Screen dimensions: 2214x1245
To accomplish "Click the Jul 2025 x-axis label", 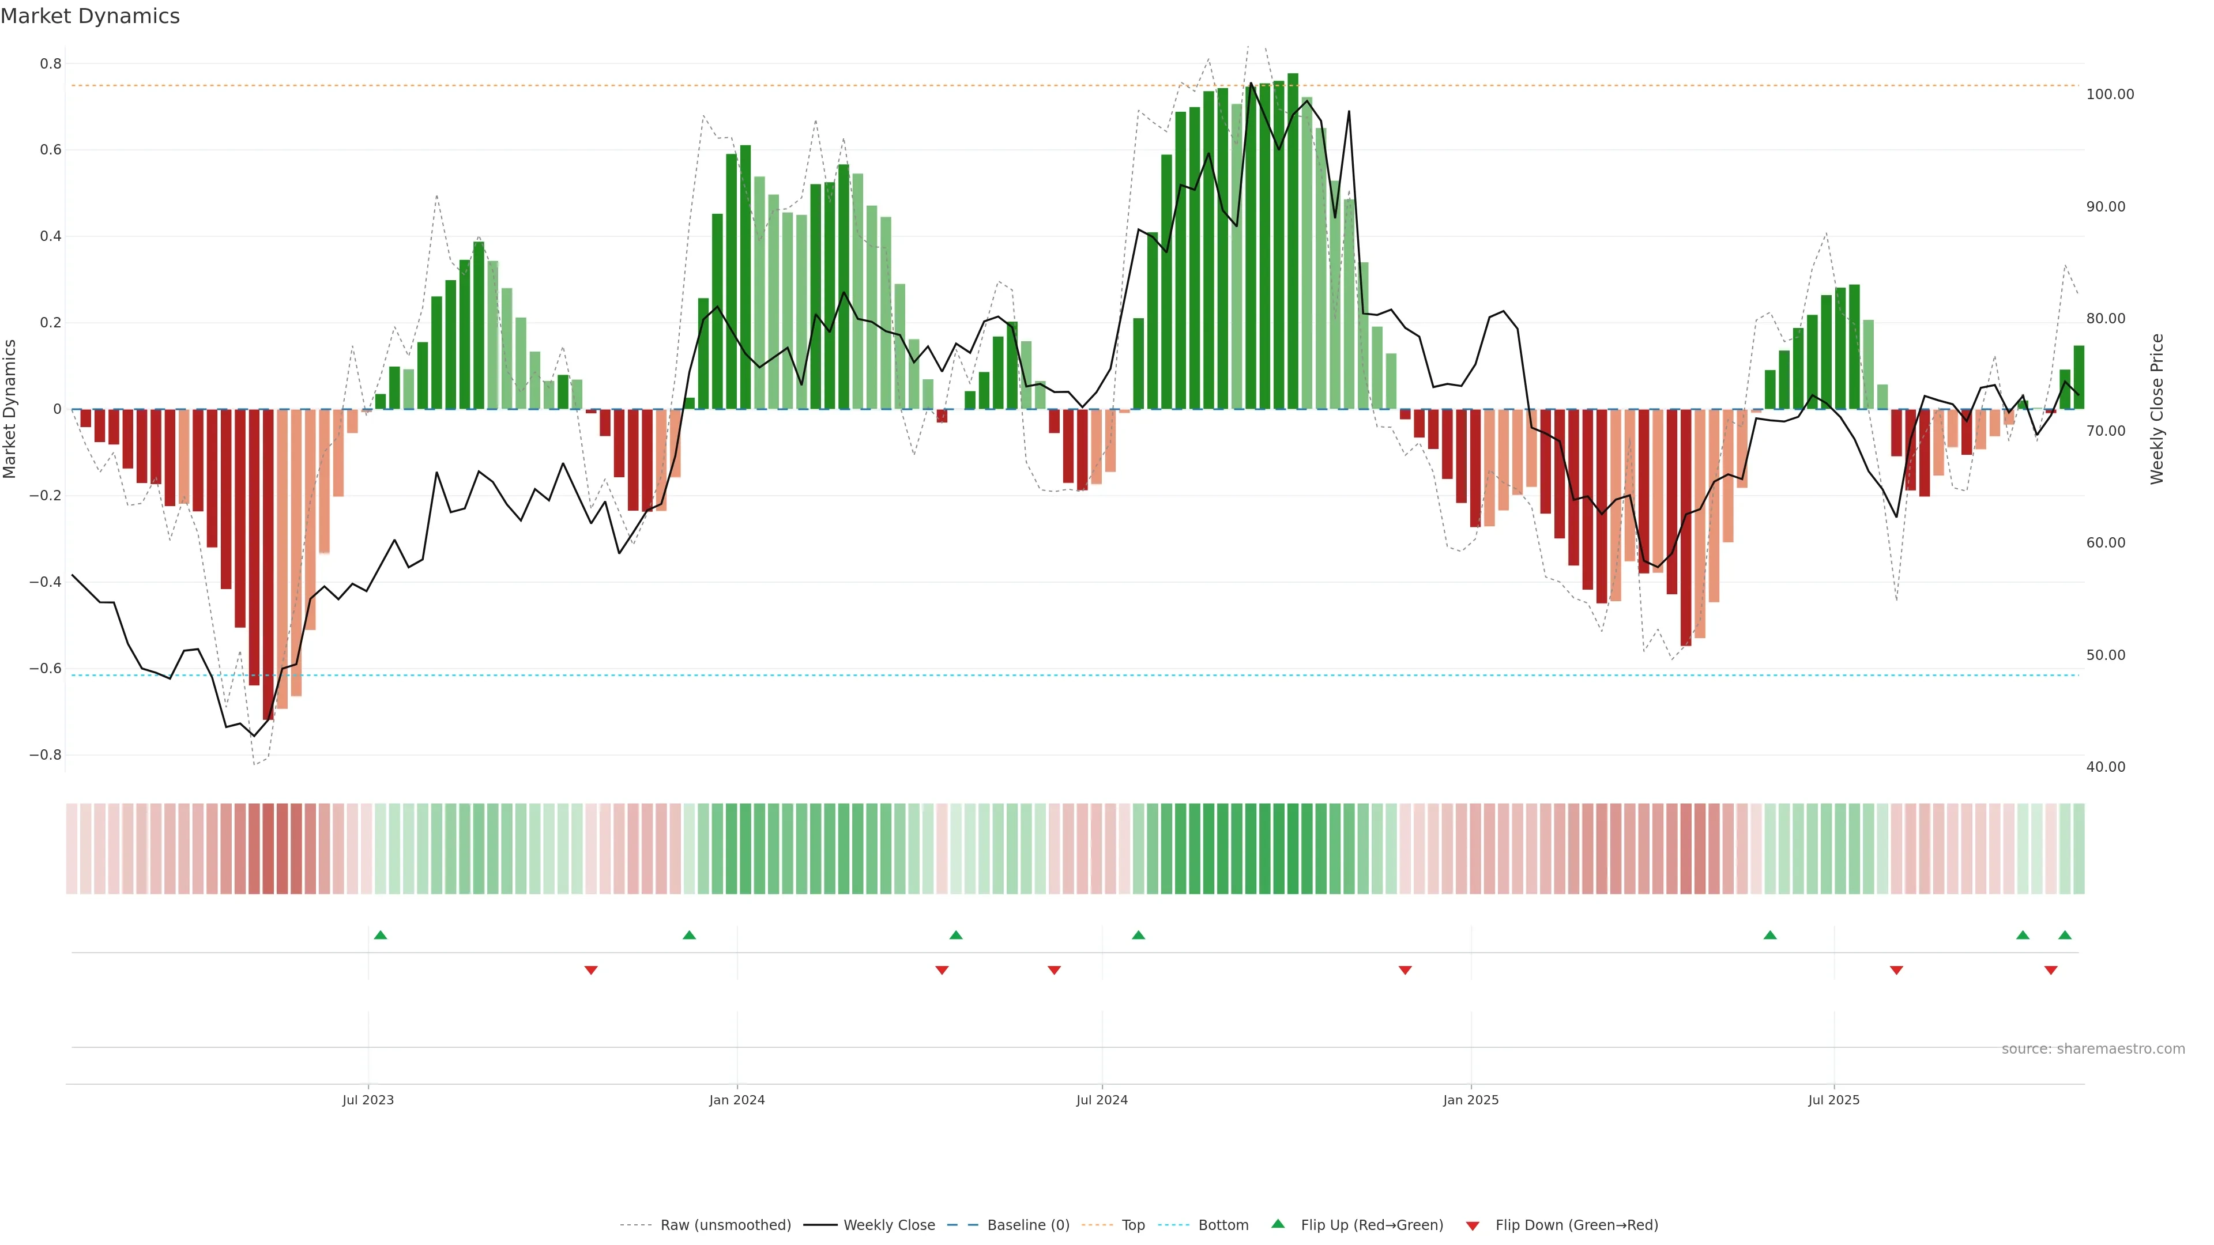I will [x=1833, y=1100].
